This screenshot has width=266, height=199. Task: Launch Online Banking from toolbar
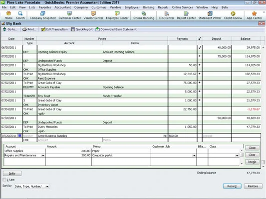click(144, 15)
